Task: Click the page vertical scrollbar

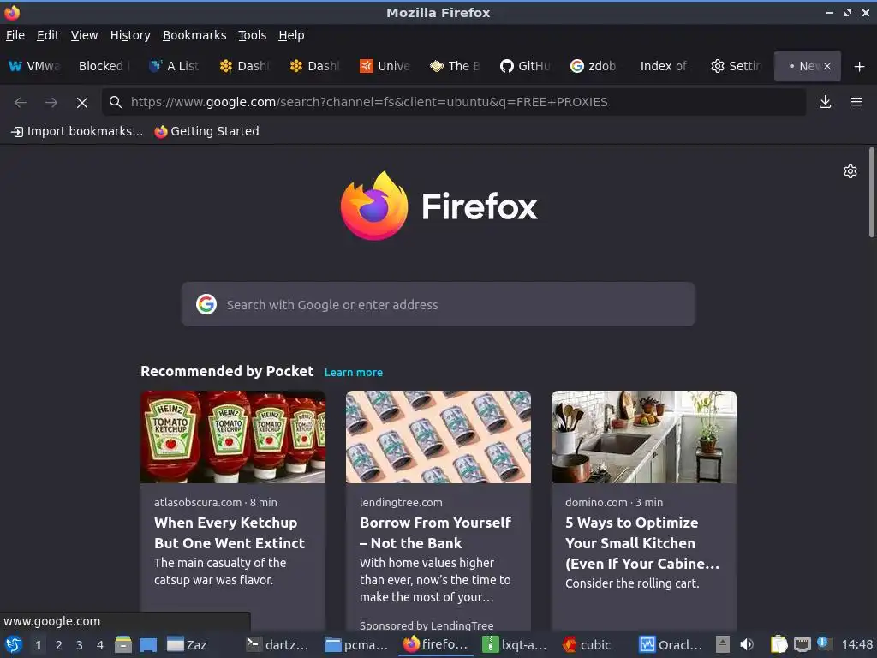Action: 871,193
